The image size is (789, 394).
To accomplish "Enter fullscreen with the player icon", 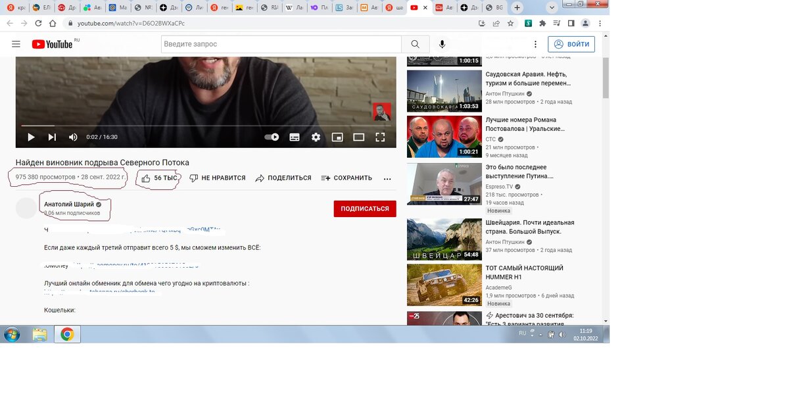I will point(380,137).
